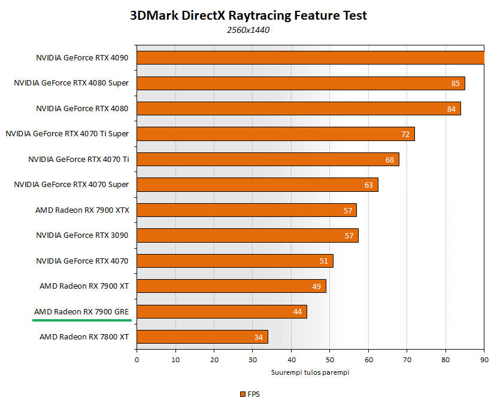Click the x-axis tick label 60
497x407 pixels.
pos(369,360)
